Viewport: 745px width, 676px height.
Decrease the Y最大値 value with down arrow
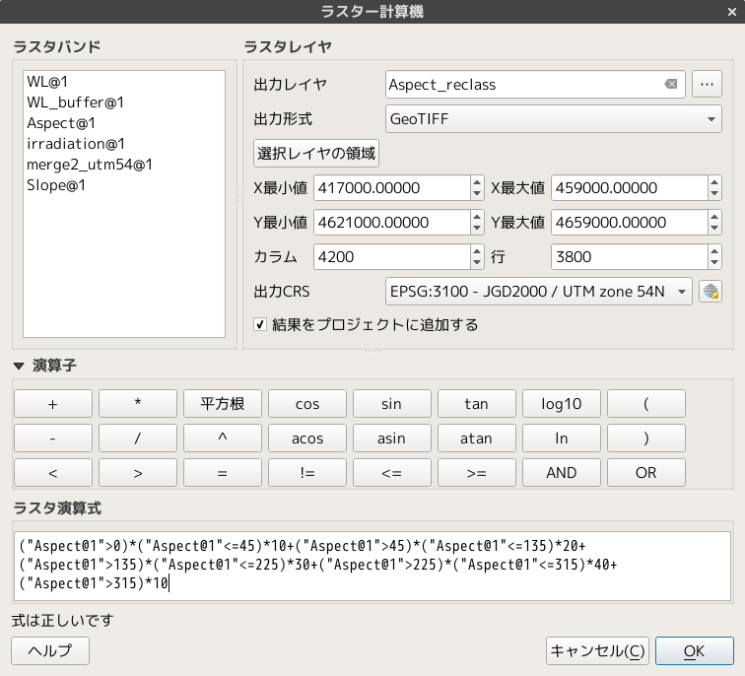[x=714, y=229]
